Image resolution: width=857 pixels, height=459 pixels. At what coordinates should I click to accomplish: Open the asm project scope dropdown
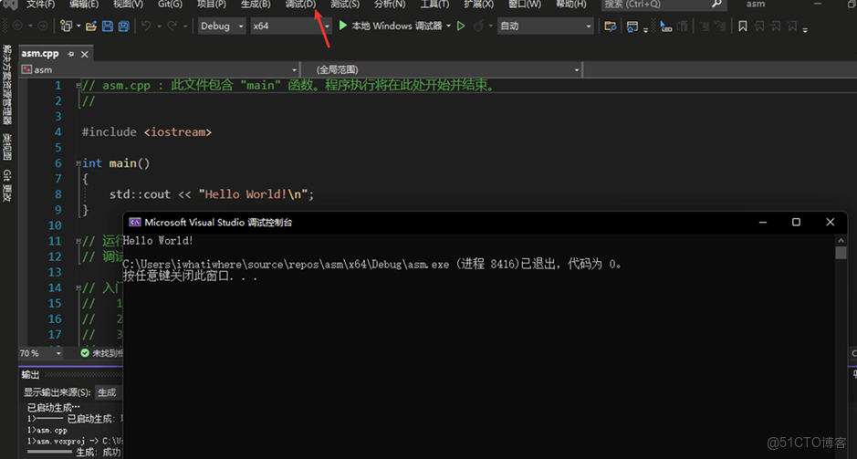pyautogui.click(x=160, y=70)
